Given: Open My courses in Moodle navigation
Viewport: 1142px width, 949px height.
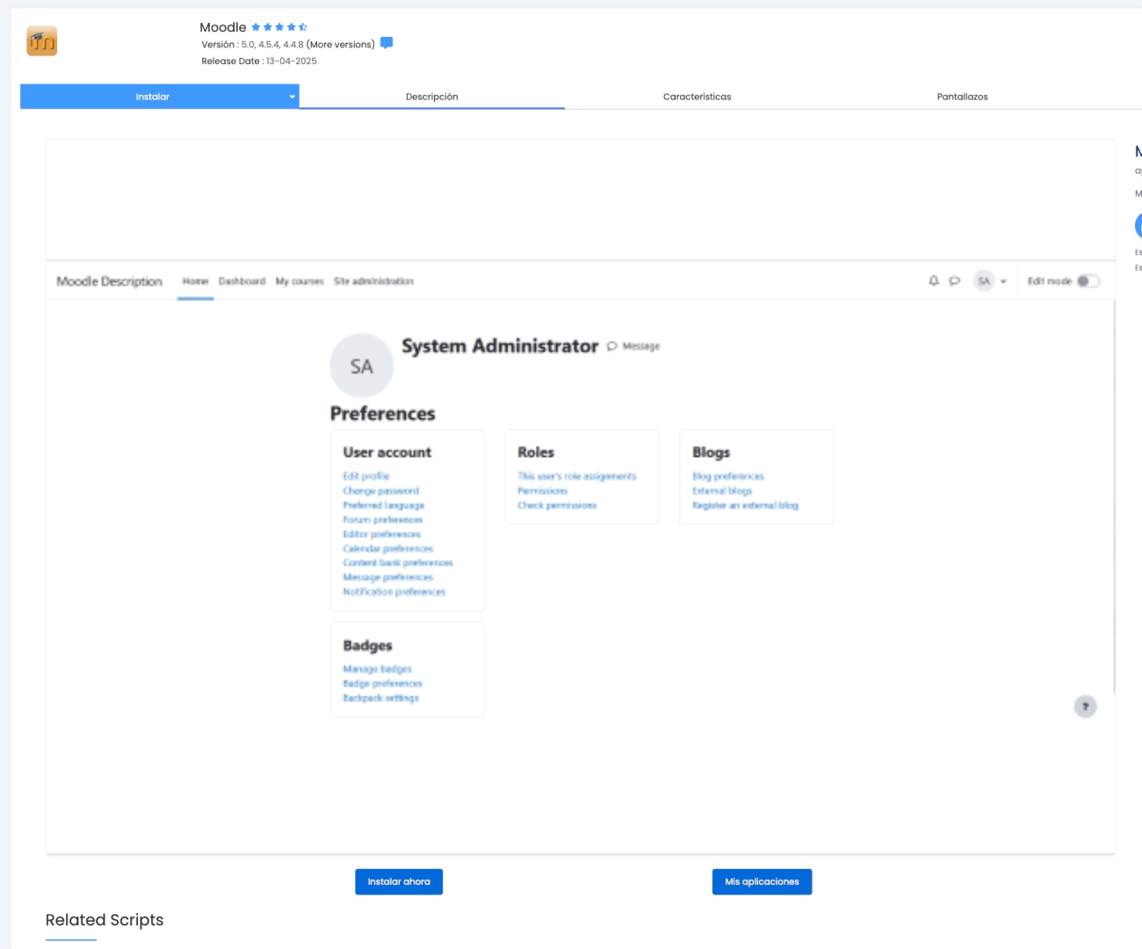Looking at the screenshot, I should (x=300, y=281).
